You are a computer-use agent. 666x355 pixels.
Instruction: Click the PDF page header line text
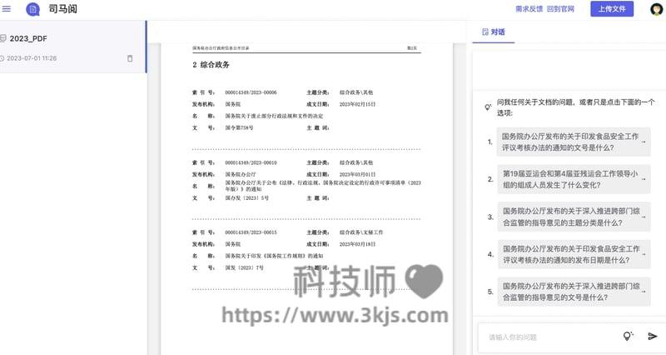click(221, 48)
